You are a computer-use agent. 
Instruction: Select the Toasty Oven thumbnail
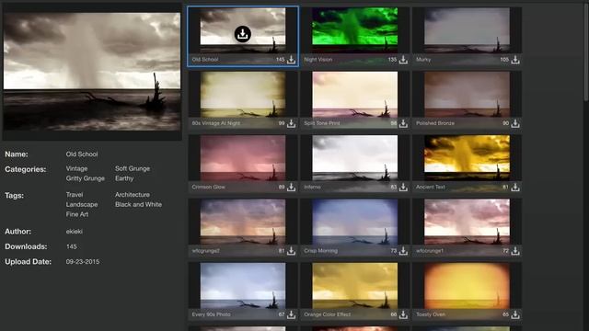pos(467,285)
